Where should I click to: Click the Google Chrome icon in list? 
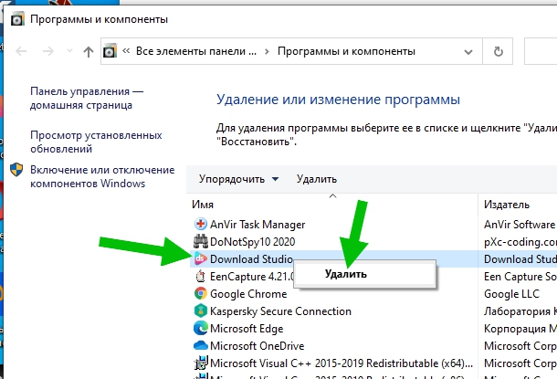200,293
